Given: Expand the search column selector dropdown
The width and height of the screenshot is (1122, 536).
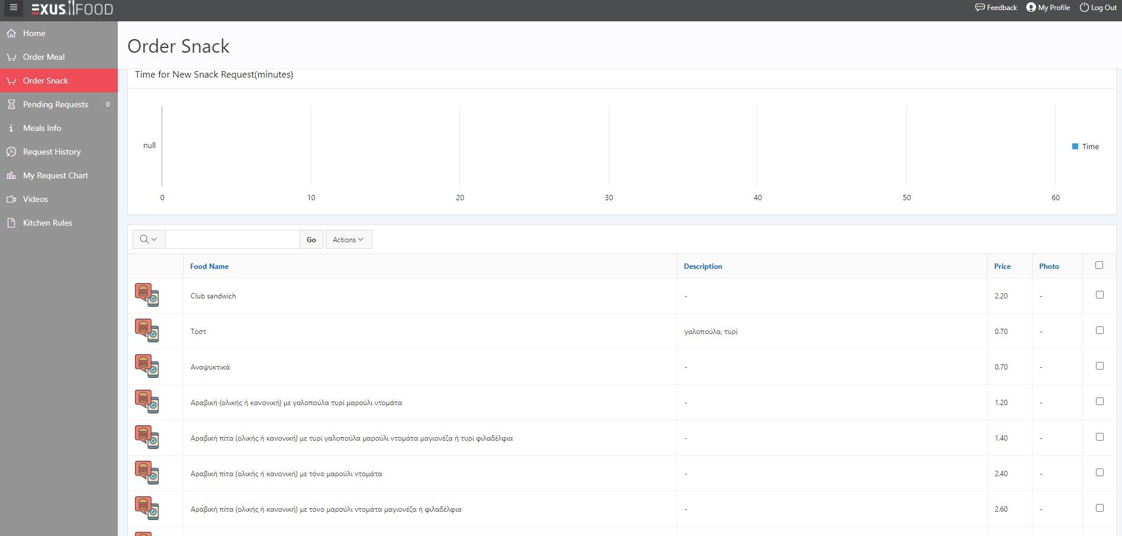Looking at the screenshot, I should tap(149, 239).
